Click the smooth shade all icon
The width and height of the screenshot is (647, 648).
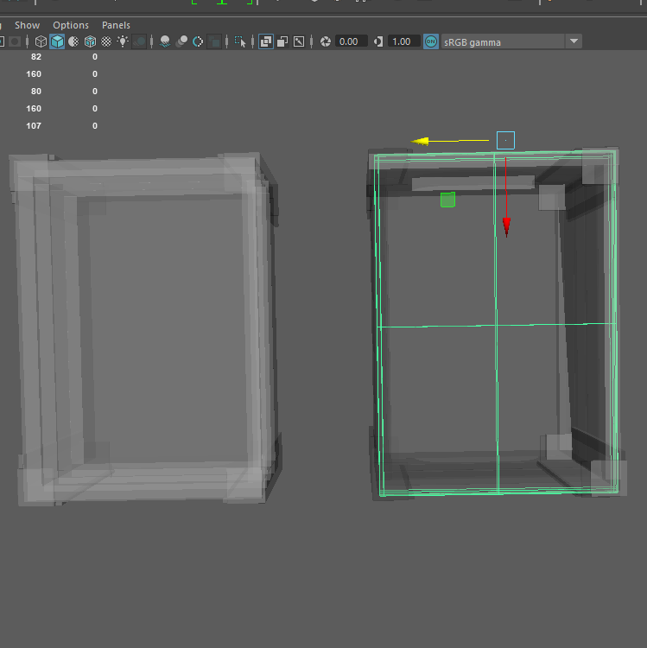pyautogui.click(x=57, y=41)
